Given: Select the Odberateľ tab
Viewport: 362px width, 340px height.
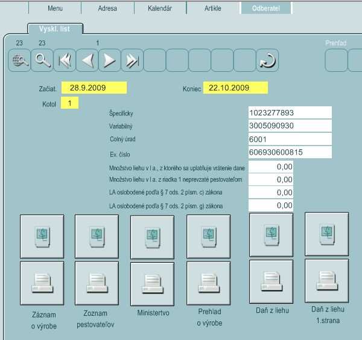Looking at the screenshot, I should (x=266, y=8).
